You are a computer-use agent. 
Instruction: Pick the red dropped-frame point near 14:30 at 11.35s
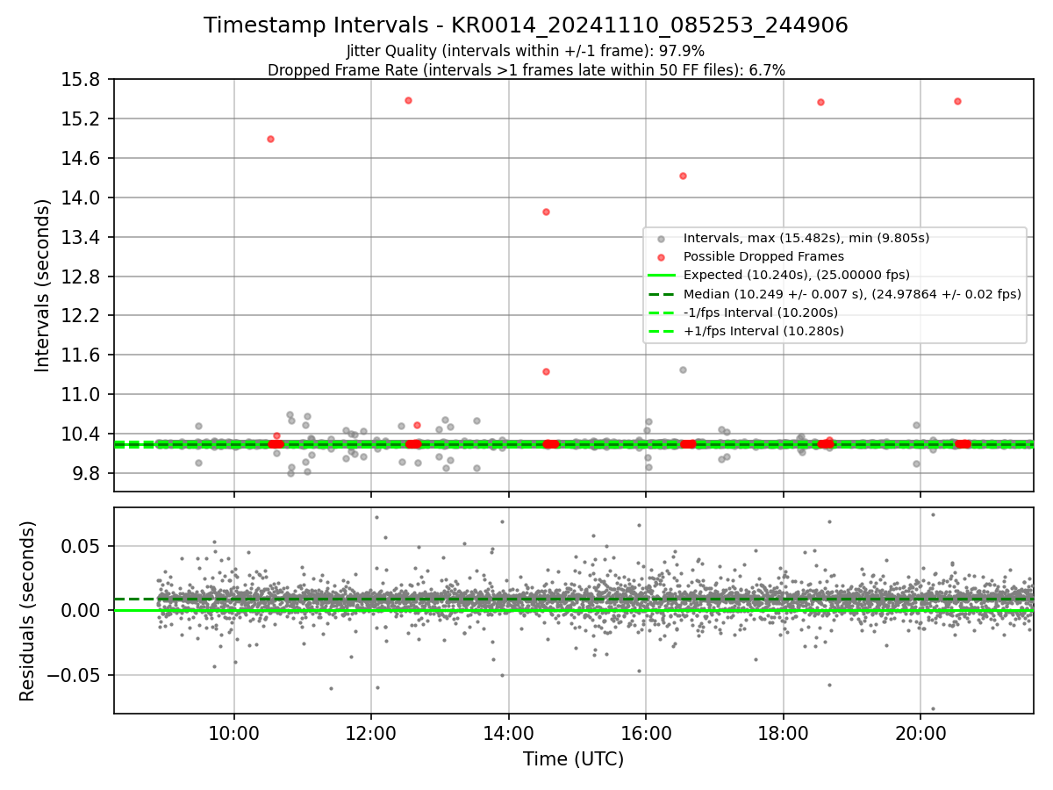pos(546,371)
